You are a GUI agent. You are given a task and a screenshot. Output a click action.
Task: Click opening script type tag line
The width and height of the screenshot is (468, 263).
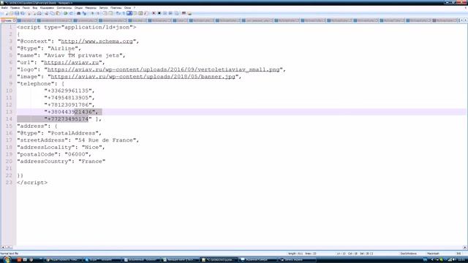76,27
